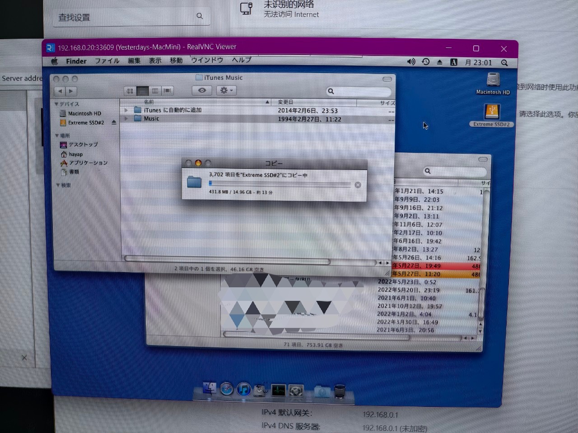This screenshot has height=433, width=578.
Task: Minimize the コピー progress window
Action: [x=198, y=163]
